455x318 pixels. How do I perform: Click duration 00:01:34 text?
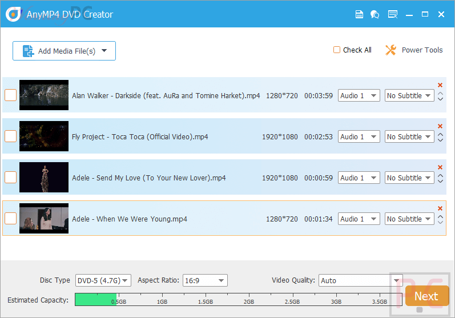[319, 219]
